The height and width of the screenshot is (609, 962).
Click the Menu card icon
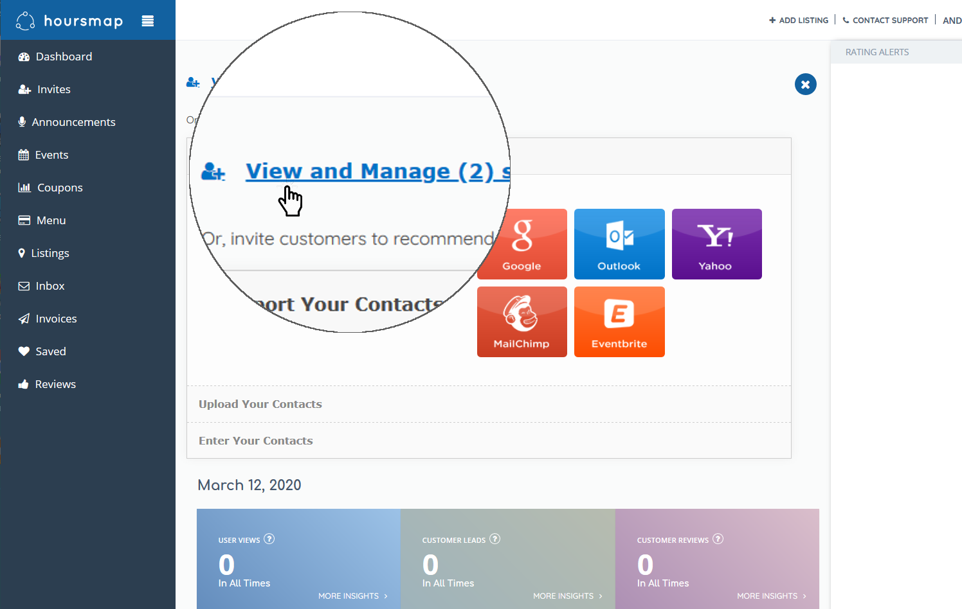tap(24, 220)
